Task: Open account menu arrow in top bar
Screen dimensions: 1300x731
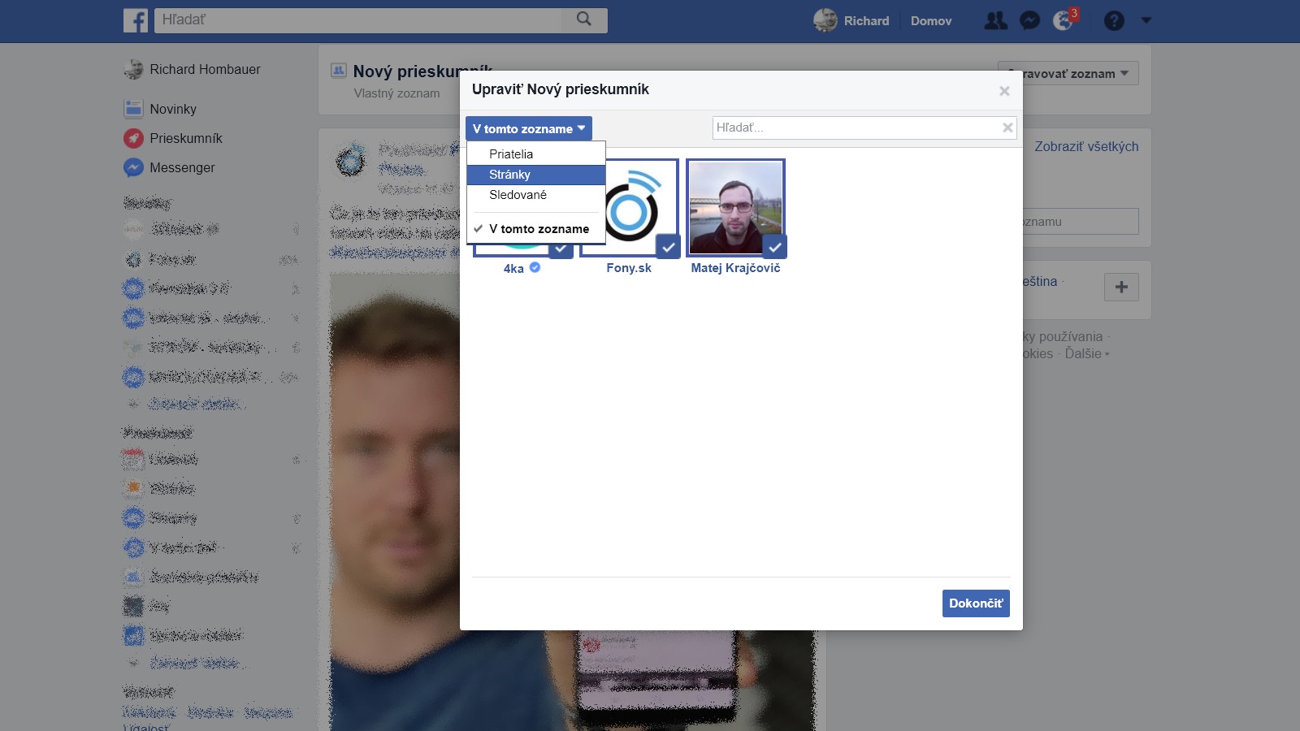Action: click(1146, 20)
